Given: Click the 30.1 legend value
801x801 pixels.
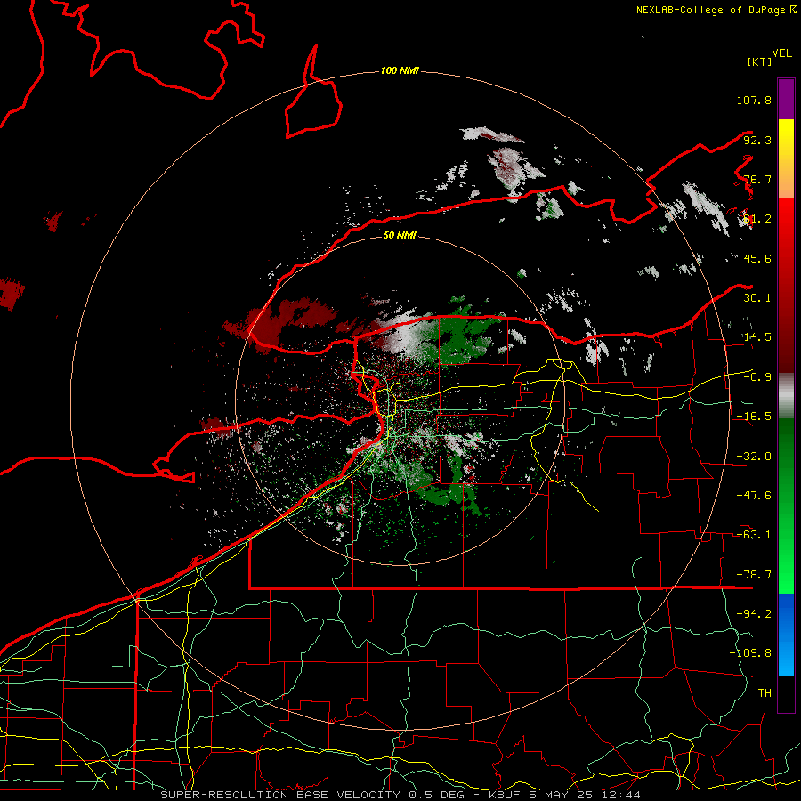Looking at the screenshot, I should 757,298.
